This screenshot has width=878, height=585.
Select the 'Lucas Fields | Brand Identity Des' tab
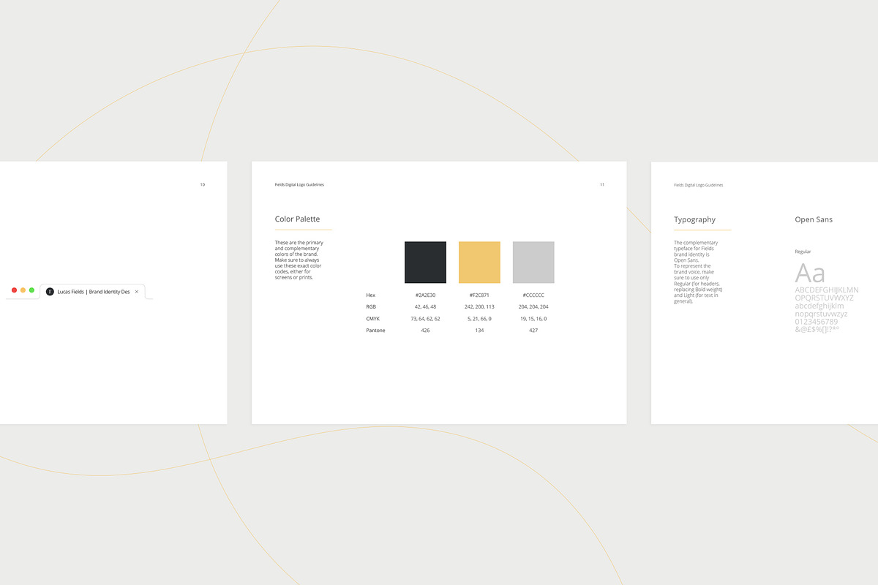click(x=95, y=291)
